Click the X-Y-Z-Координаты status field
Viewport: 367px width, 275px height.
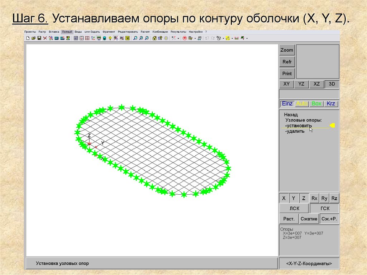309,264
